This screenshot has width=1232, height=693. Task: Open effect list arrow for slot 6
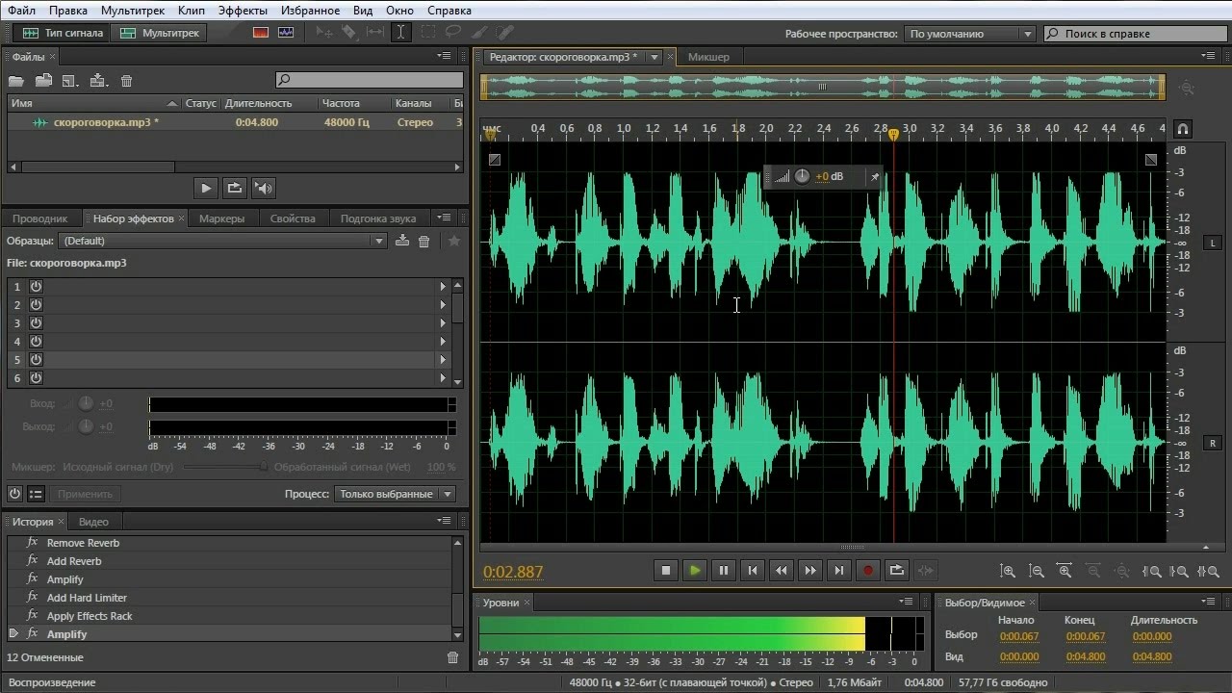tap(443, 378)
